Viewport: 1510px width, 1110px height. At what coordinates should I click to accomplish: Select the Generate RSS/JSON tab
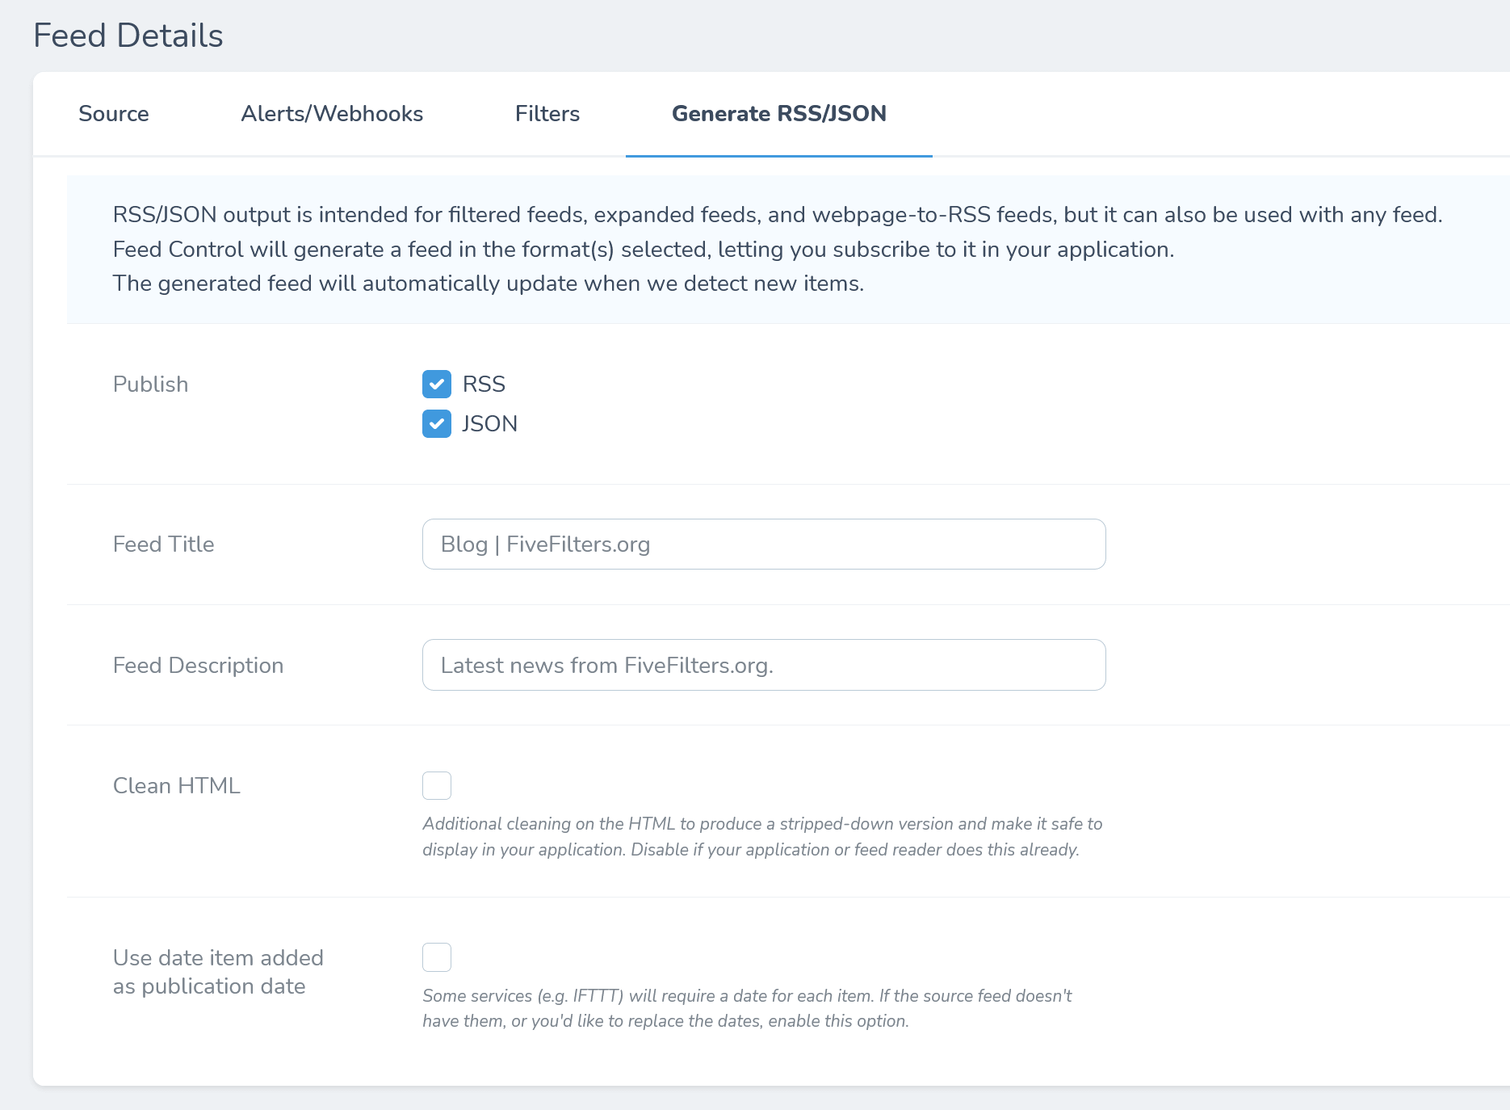778,114
